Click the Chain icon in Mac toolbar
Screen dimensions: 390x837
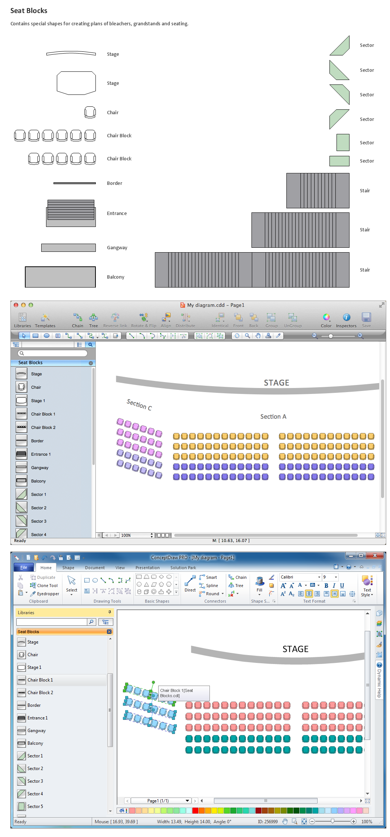pyautogui.click(x=78, y=320)
